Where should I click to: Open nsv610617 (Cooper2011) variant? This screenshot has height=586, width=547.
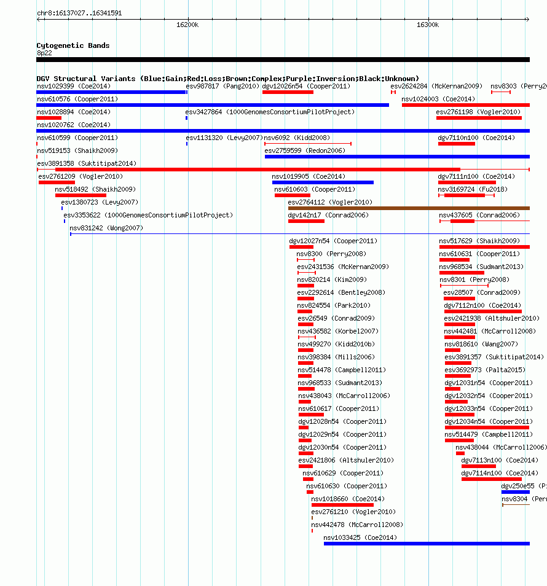pos(339,408)
